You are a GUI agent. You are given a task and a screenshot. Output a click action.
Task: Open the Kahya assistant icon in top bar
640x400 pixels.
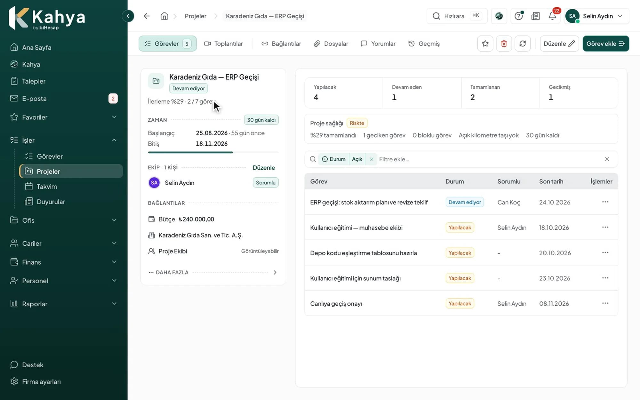pos(499,16)
